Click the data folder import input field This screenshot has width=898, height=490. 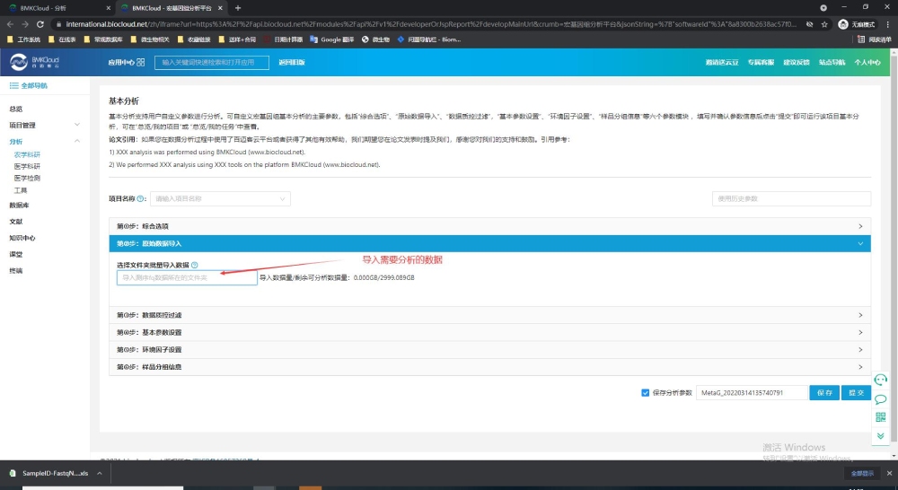(x=187, y=278)
